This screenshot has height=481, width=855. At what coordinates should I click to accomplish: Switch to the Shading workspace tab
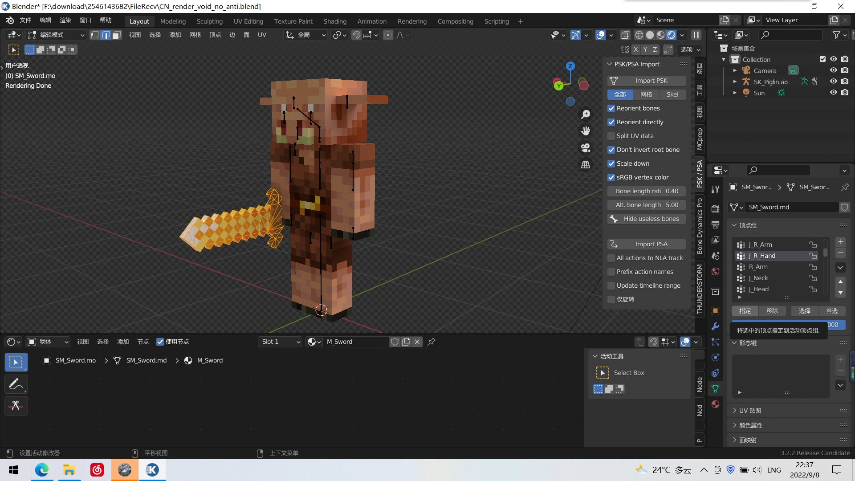[x=335, y=21]
